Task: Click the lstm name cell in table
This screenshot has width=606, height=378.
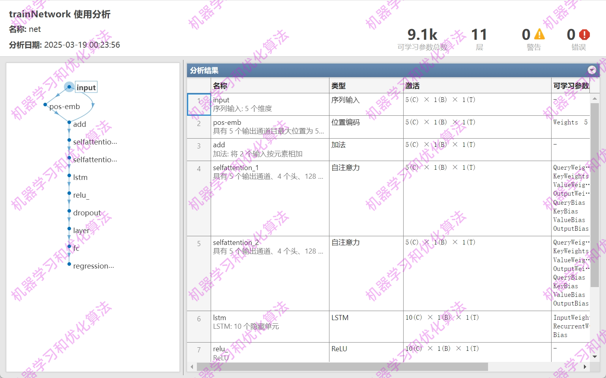Action: point(270,326)
